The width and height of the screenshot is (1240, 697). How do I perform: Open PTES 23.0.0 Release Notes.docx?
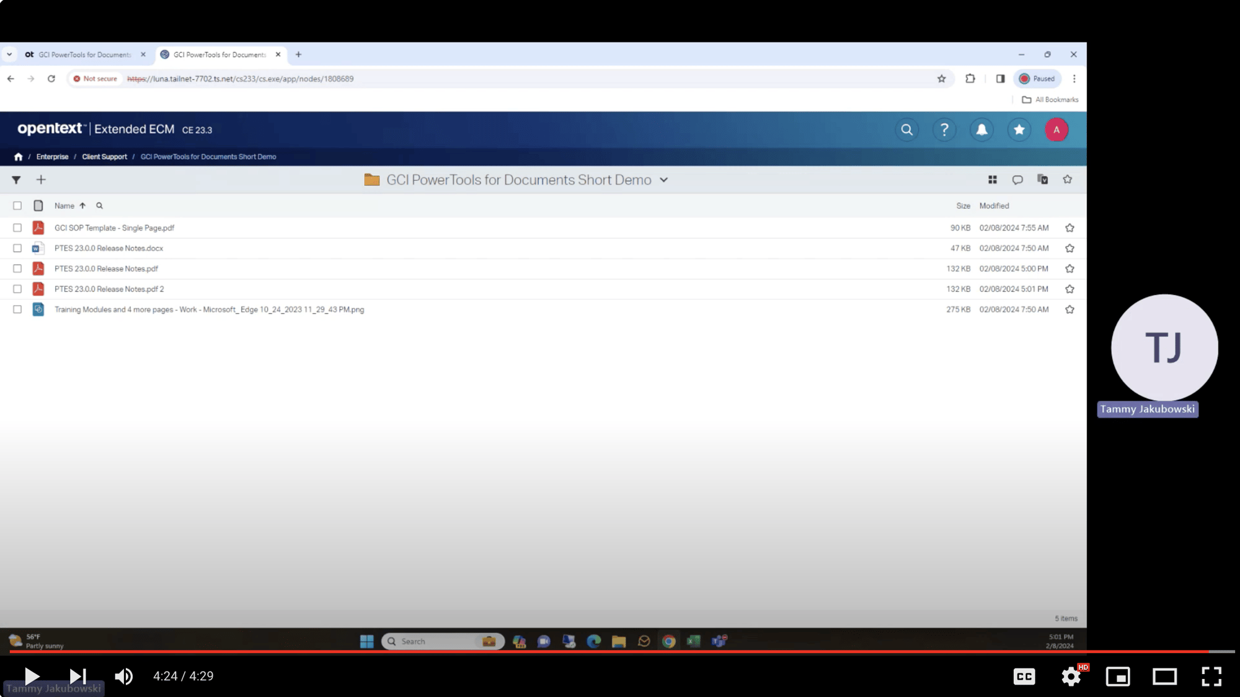click(108, 248)
